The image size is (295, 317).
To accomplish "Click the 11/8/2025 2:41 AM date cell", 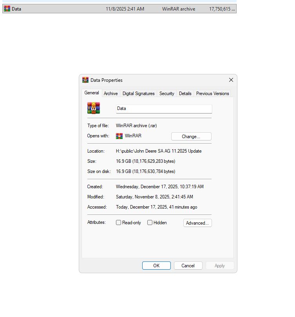I will (125, 9).
